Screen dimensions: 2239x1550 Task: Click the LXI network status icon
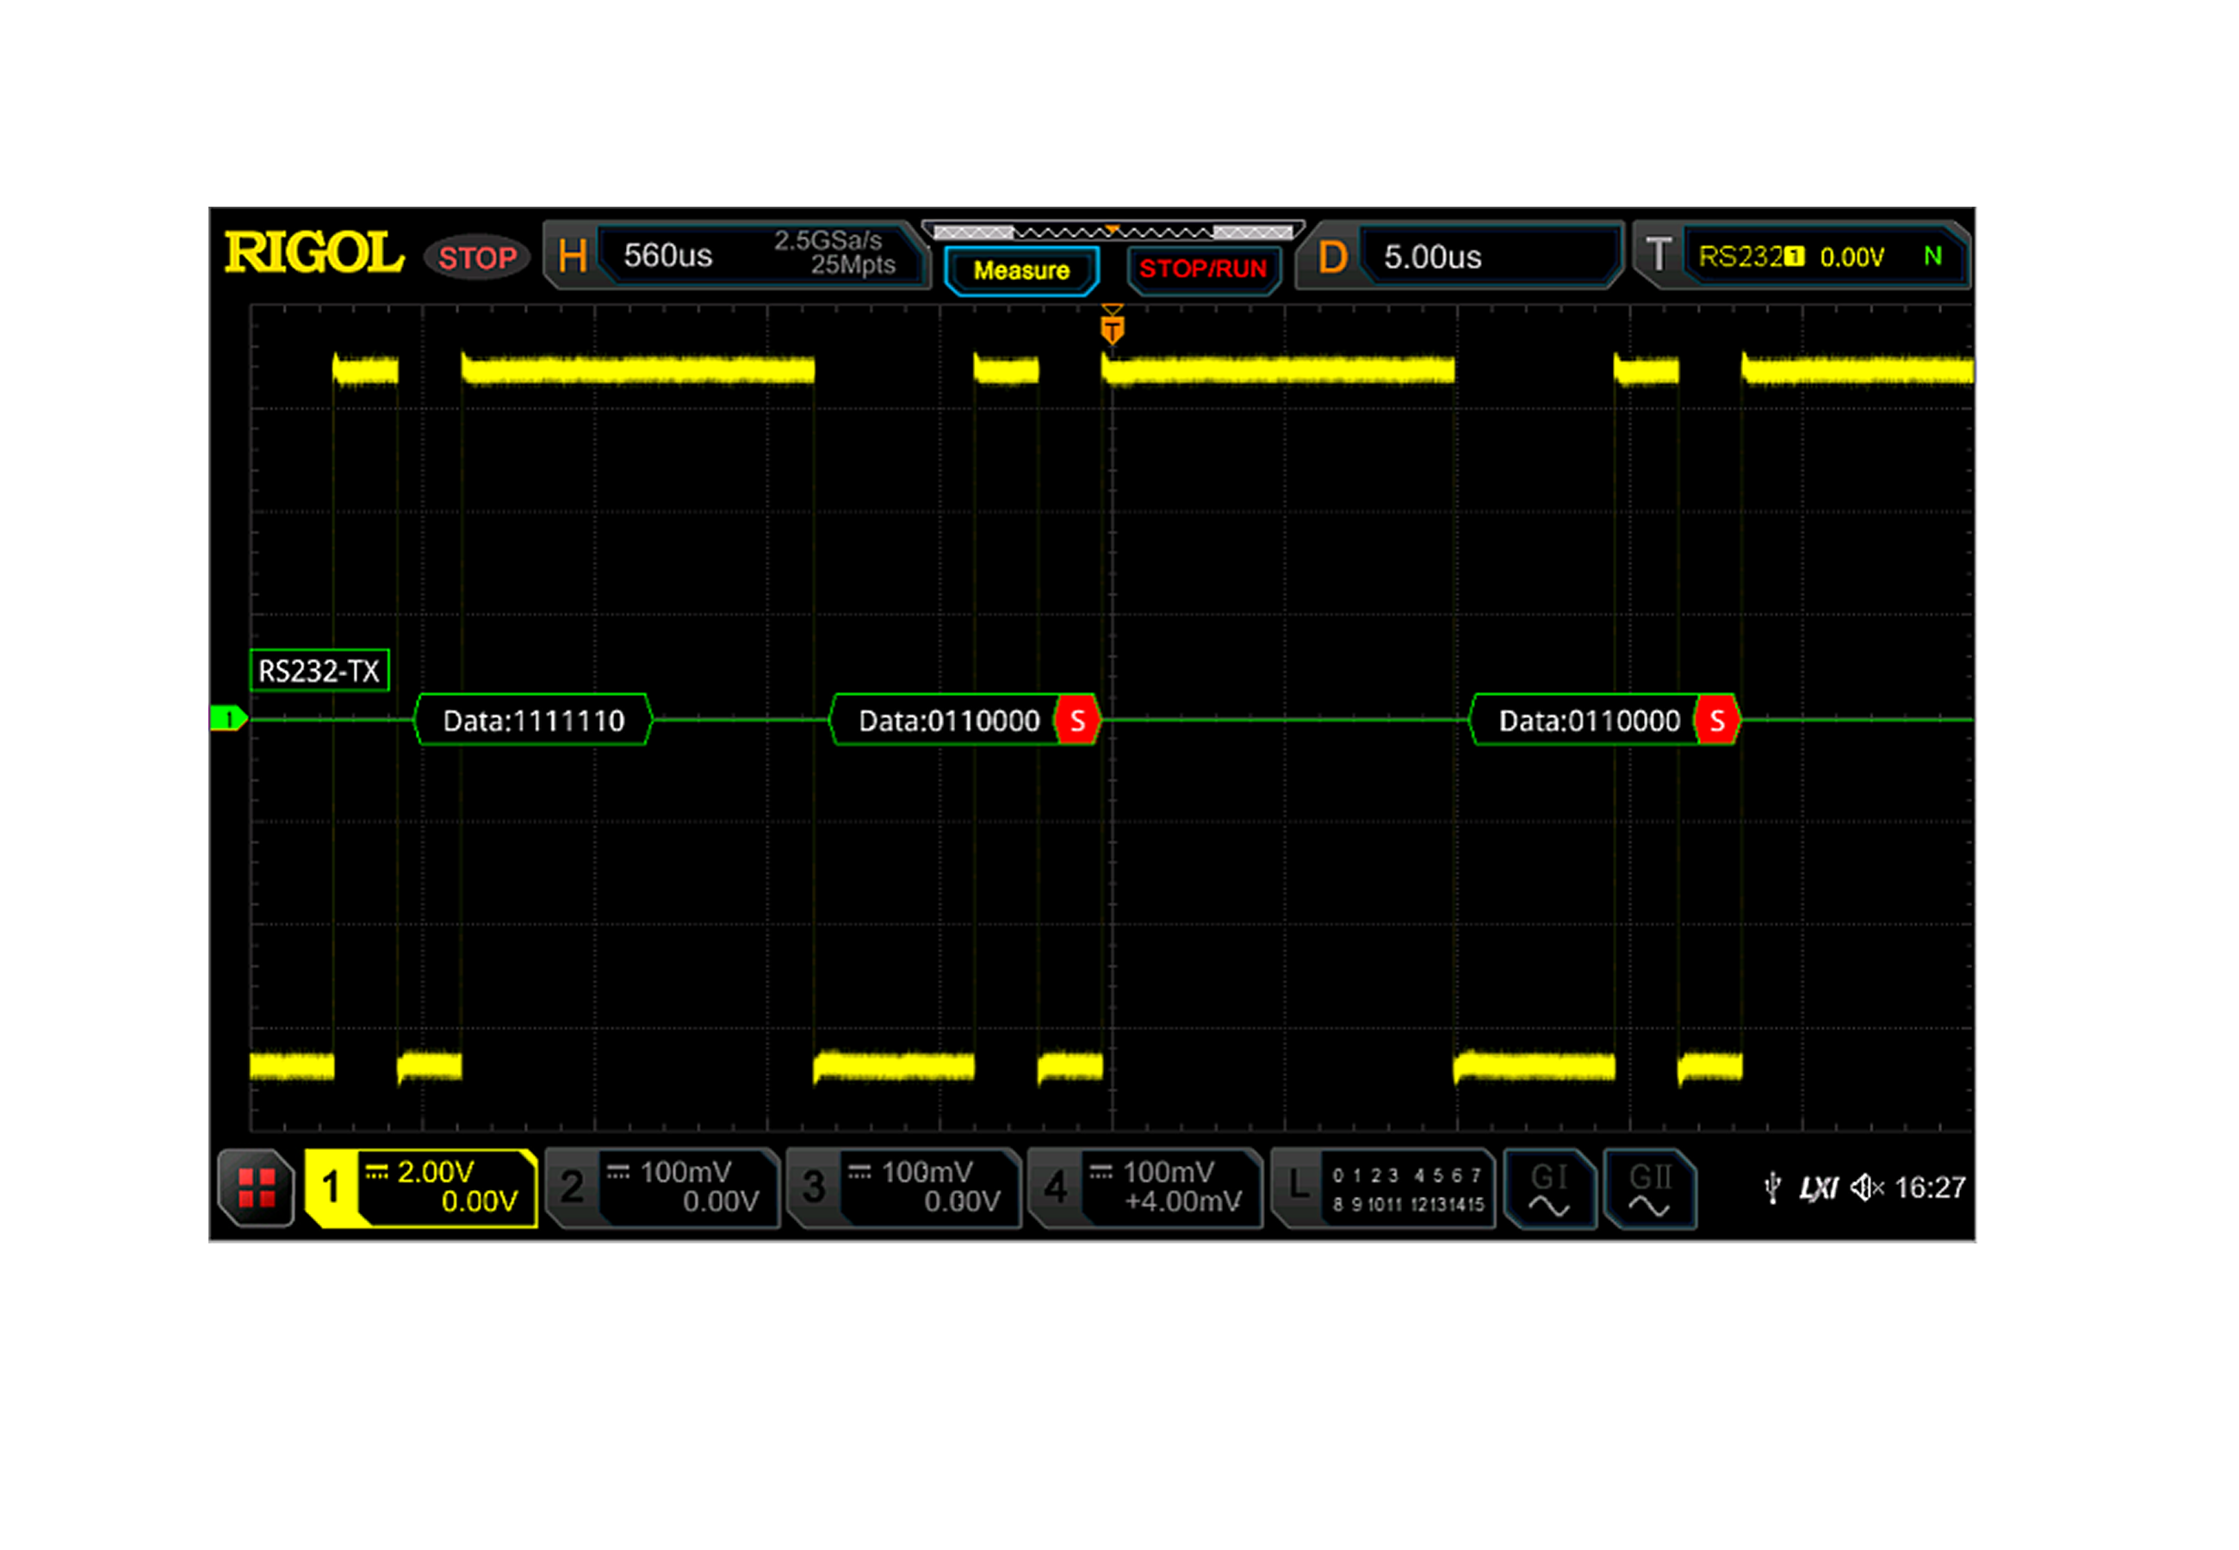pos(1818,1187)
